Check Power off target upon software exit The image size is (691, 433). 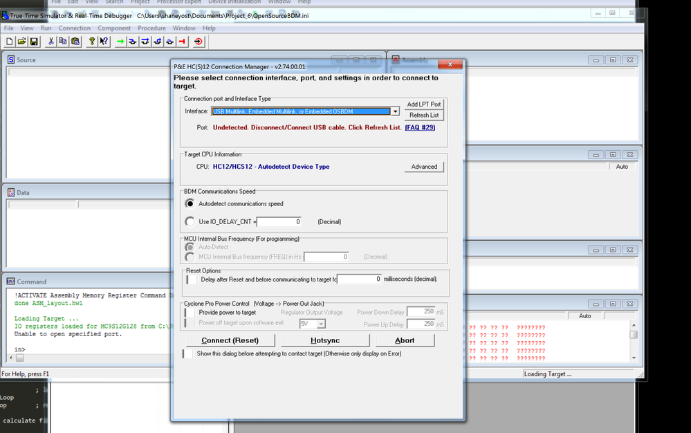190,323
